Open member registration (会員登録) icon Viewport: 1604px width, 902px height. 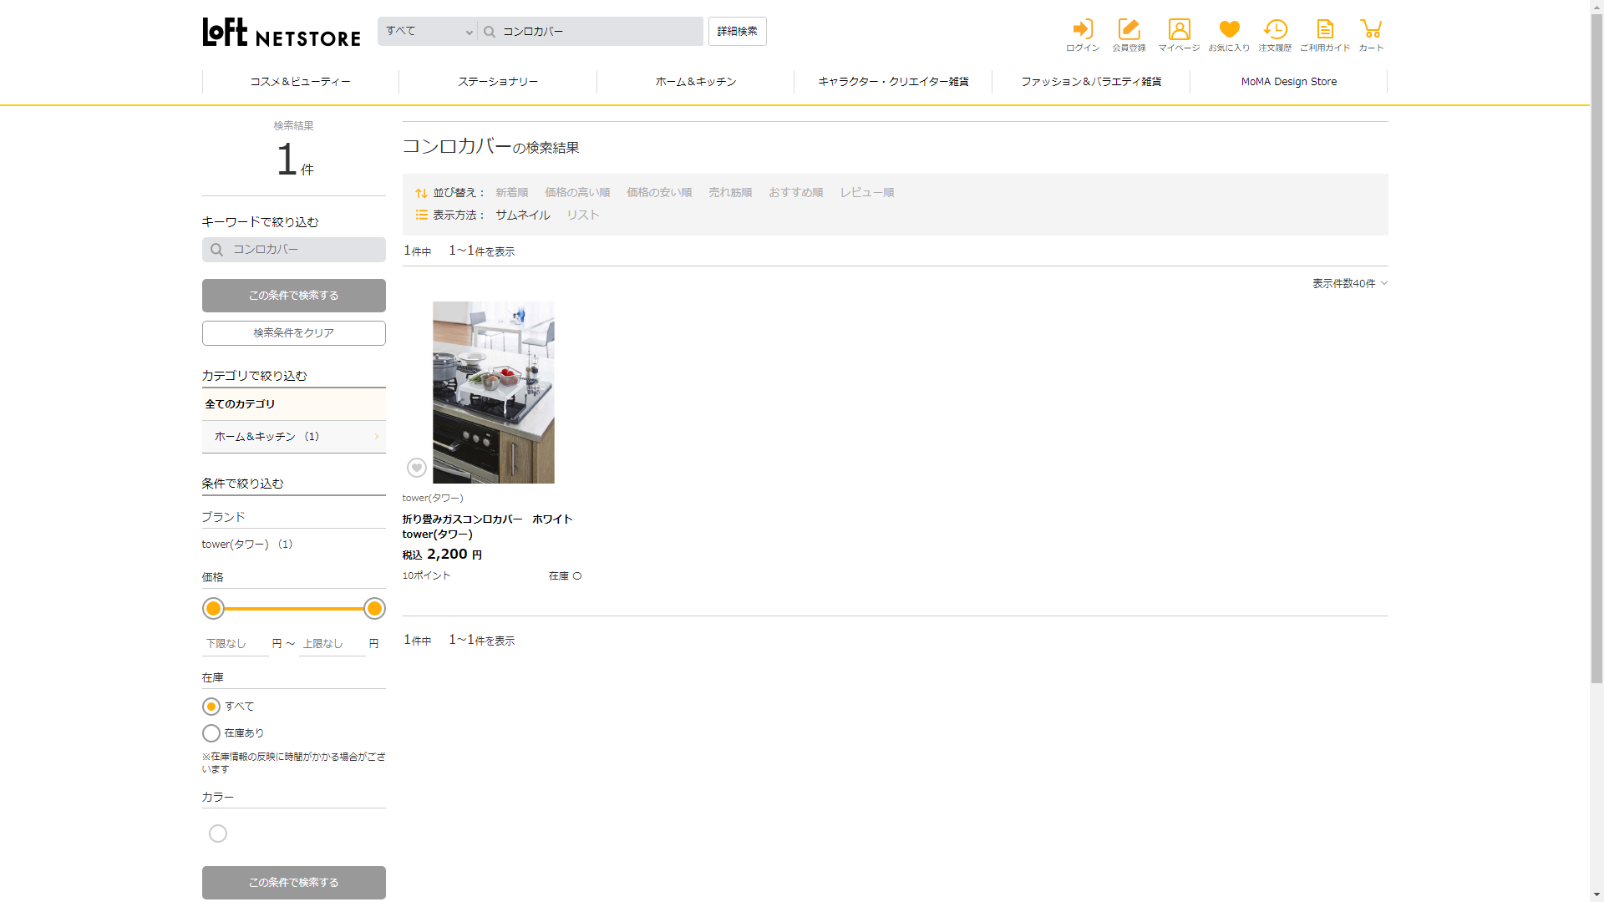pyautogui.click(x=1129, y=30)
